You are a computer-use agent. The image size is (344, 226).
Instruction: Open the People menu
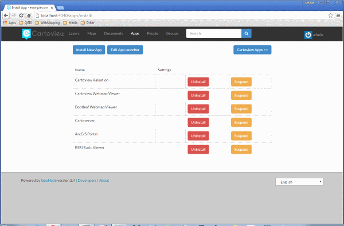point(153,34)
